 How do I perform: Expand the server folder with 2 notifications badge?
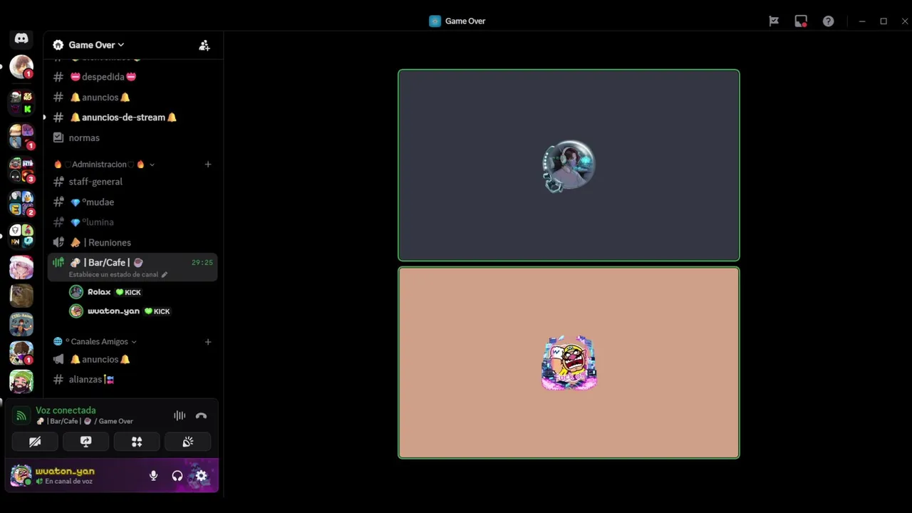[x=21, y=202]
